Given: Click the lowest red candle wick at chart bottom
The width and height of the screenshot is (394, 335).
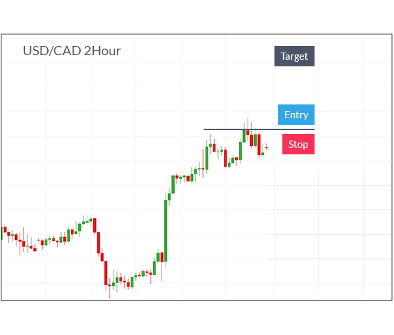Looking at the screenshot, I should [110, 292].
